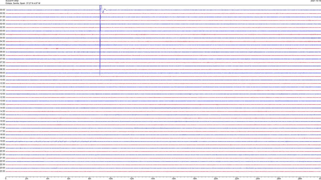
Task: Select the 13:00 trace time label
Action: [2, 101]
